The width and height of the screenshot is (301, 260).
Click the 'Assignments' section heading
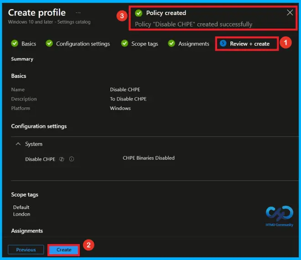pyautogui.click(x=27, y=231)
